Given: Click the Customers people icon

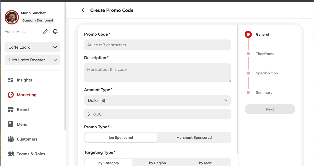Looking at the screenshot, I should (x=11, y=139).
